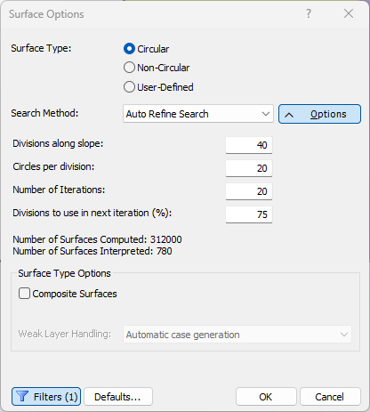370x412 pixels.
Task: Edit Divisions to use in next iteration
Action: pyautogui.click(x=249, y=214)
